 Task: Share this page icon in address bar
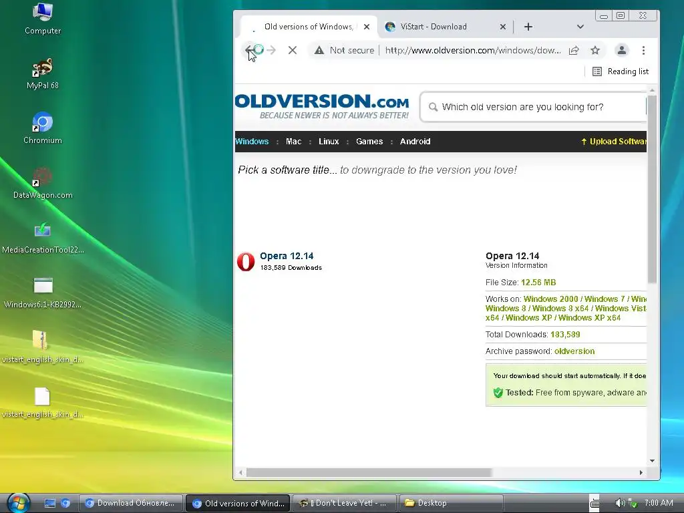[574, 50]
